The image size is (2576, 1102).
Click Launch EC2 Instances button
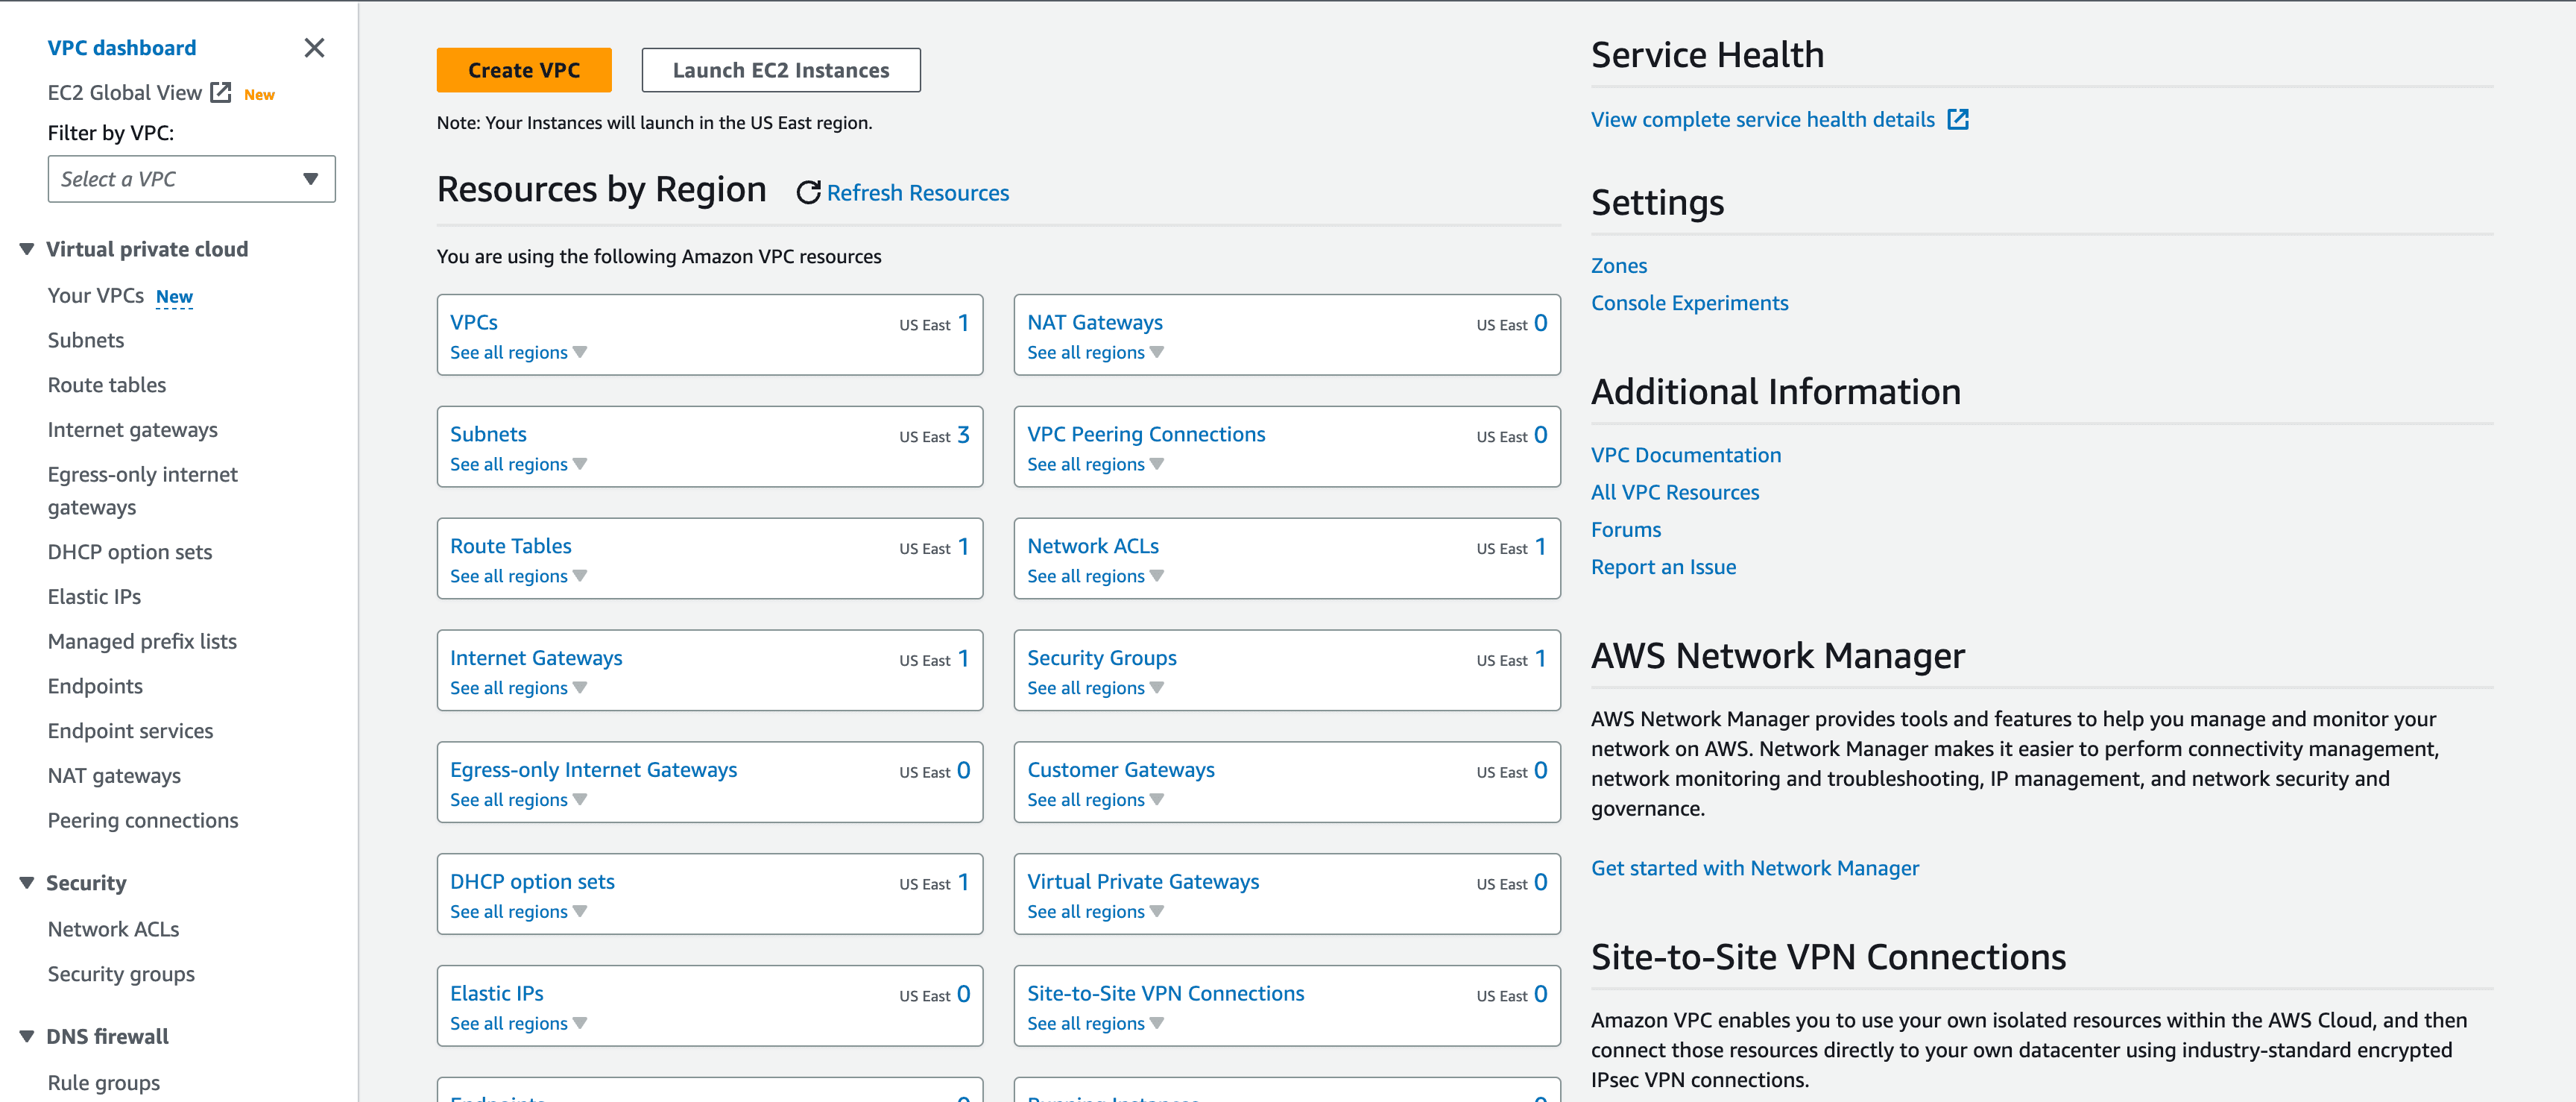pos(780,70)
